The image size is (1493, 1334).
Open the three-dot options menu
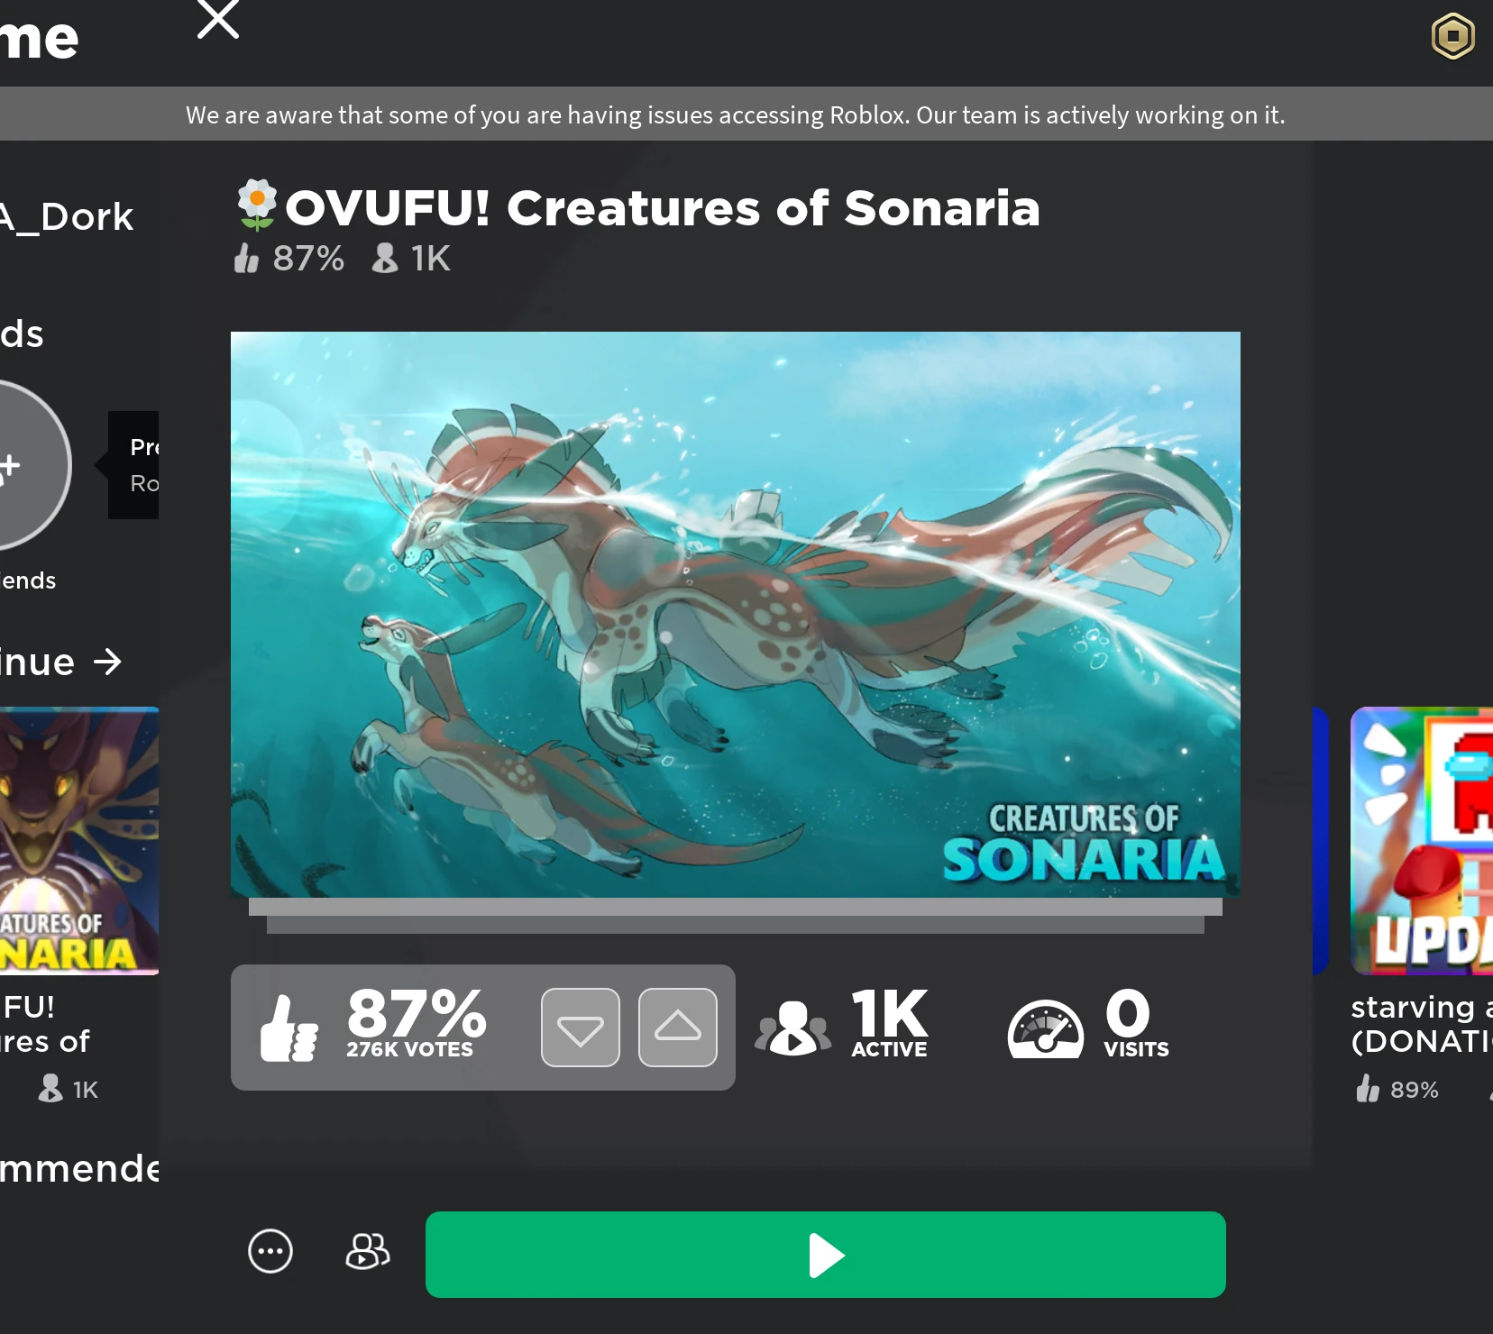(x=270, y=1251)
